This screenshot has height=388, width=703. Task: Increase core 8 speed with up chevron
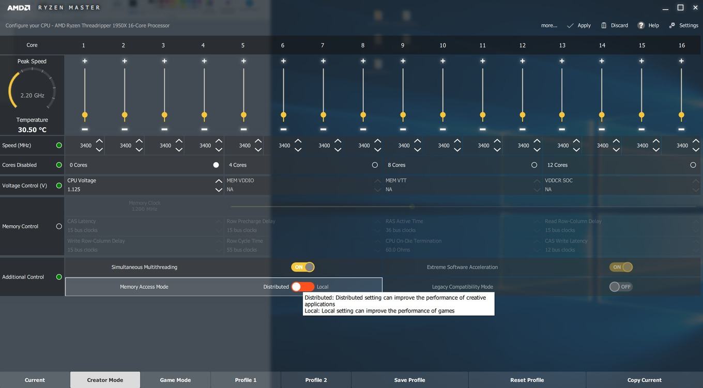click(x=378, y=141)
